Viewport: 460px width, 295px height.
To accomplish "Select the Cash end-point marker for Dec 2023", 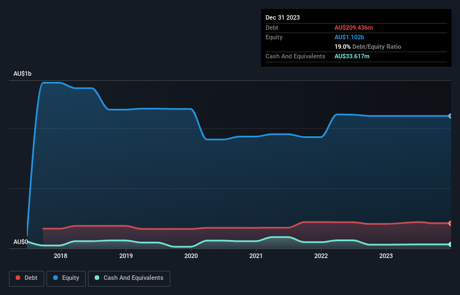I will (x=450, y=244).
